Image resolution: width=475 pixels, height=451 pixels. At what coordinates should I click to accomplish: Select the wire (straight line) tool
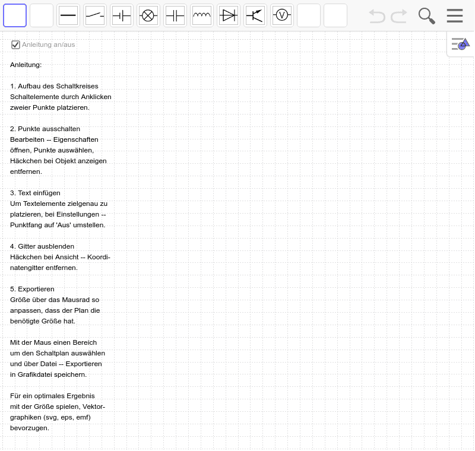68,15
